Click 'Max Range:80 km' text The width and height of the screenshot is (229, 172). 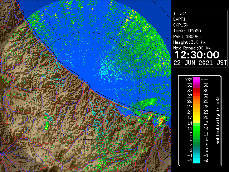coord(192,48)
